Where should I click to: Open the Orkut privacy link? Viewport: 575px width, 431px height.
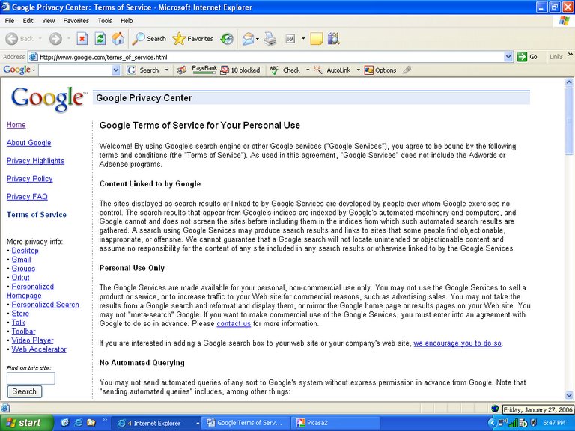(x=20, y=278)
